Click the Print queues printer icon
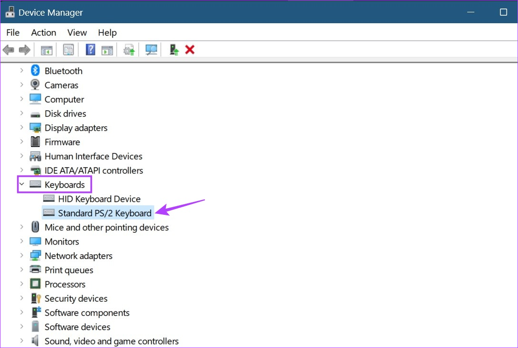 36,269
